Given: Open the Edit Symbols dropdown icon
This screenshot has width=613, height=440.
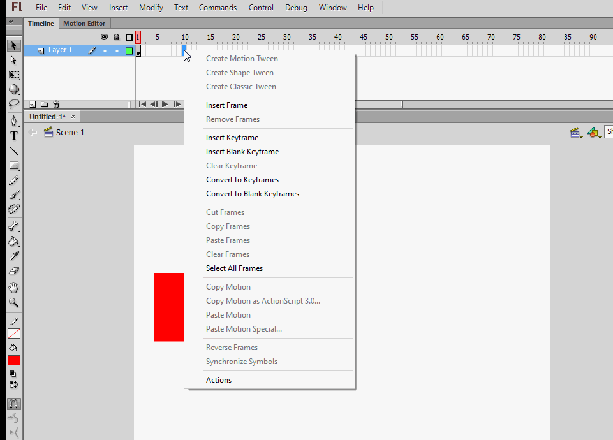Looking at the screenshot, I should coord(594,132).
